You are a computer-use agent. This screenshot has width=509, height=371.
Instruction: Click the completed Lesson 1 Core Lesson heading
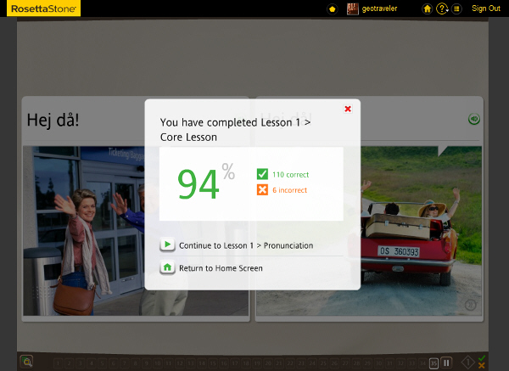235,130
